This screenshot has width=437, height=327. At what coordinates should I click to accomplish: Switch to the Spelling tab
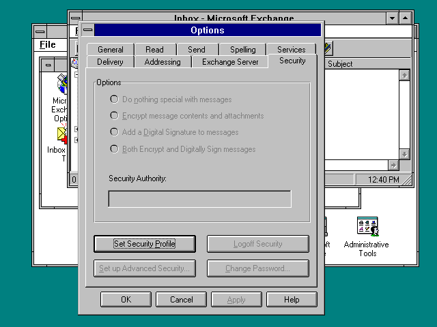(243, 50)
